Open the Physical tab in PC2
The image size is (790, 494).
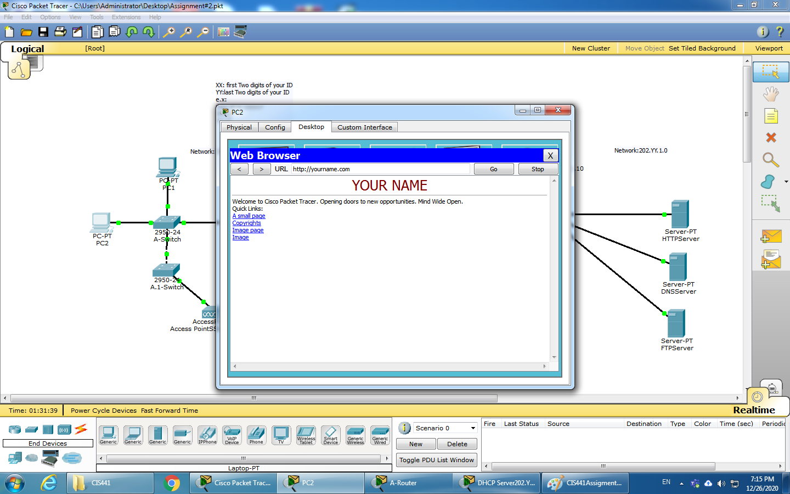point(239,127)
